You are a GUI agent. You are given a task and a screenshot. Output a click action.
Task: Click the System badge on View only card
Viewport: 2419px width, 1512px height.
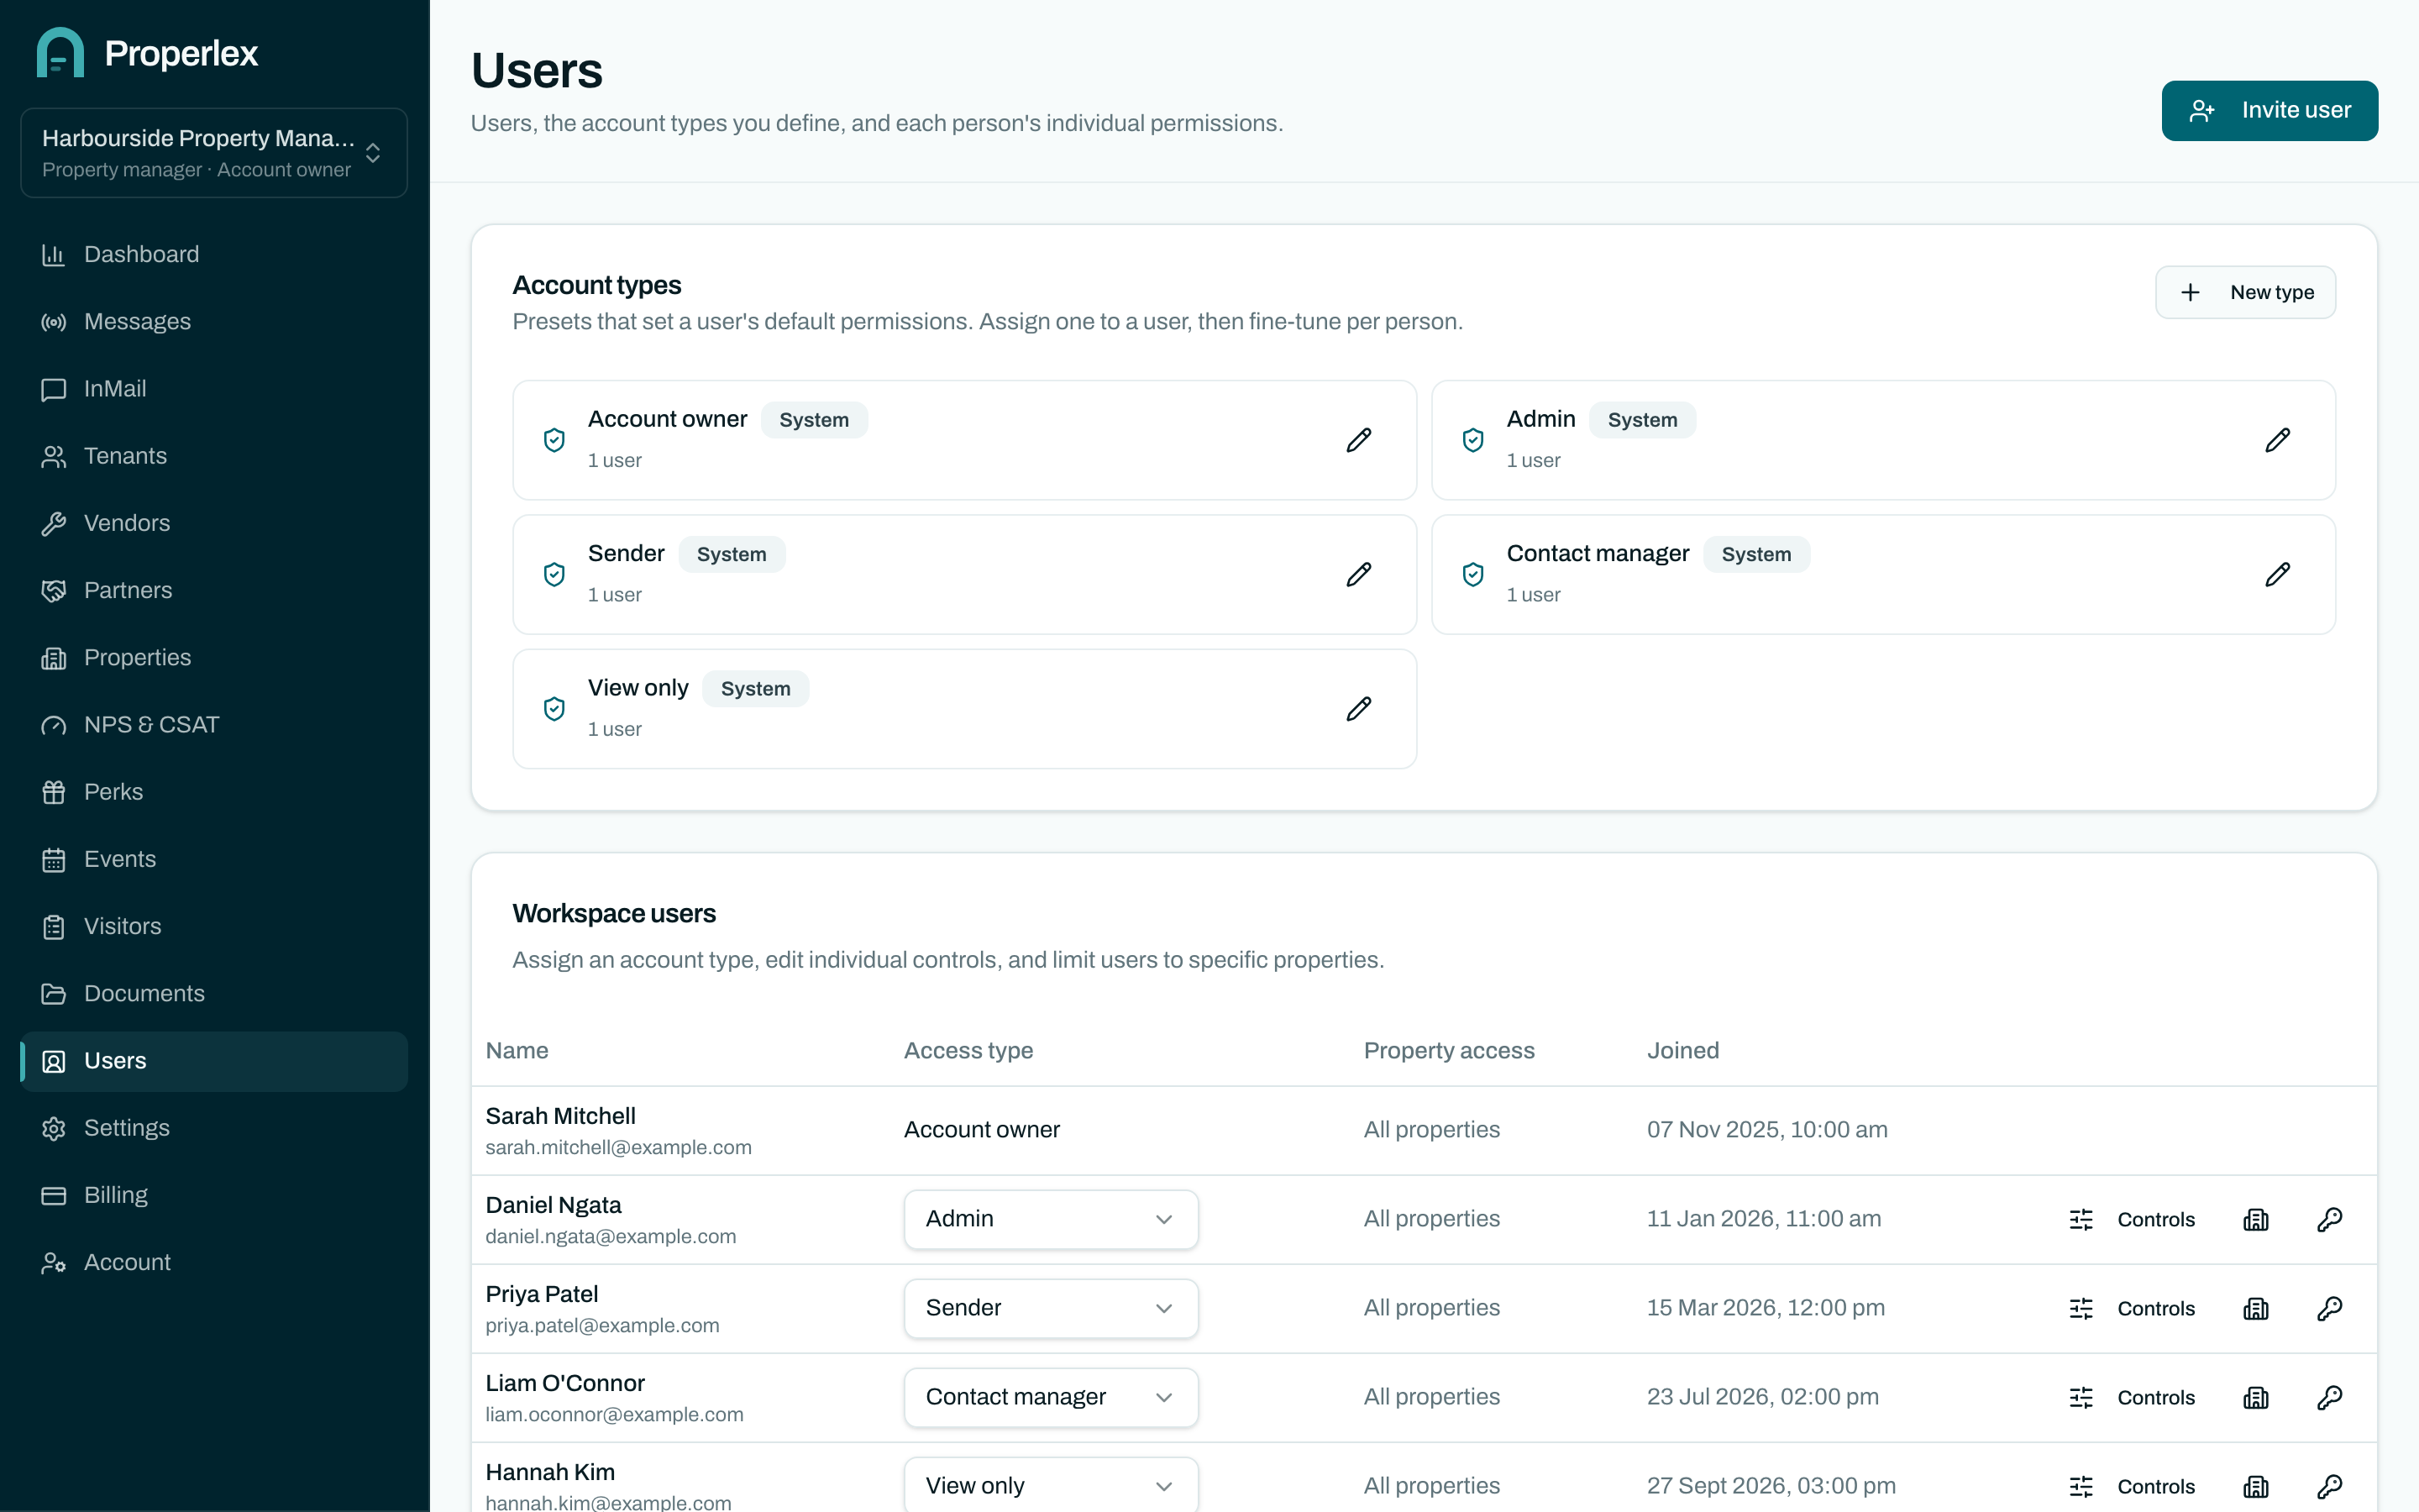click(756, 689)
